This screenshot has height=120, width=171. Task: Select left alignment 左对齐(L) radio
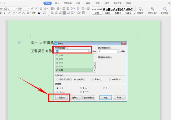click(75, 80)
